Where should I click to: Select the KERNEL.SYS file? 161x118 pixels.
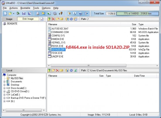[59, 43]
